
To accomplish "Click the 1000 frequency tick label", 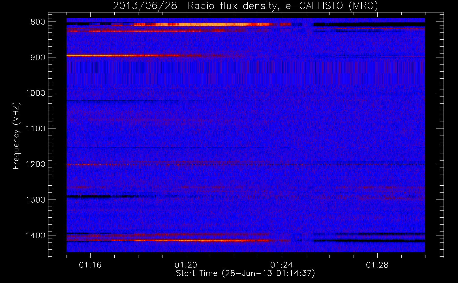I will pyautogui.click(x=35, y=93).
